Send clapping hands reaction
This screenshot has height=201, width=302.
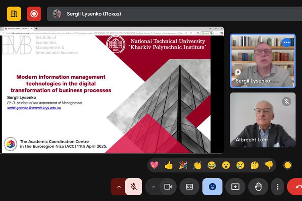(x=197, y=165)
